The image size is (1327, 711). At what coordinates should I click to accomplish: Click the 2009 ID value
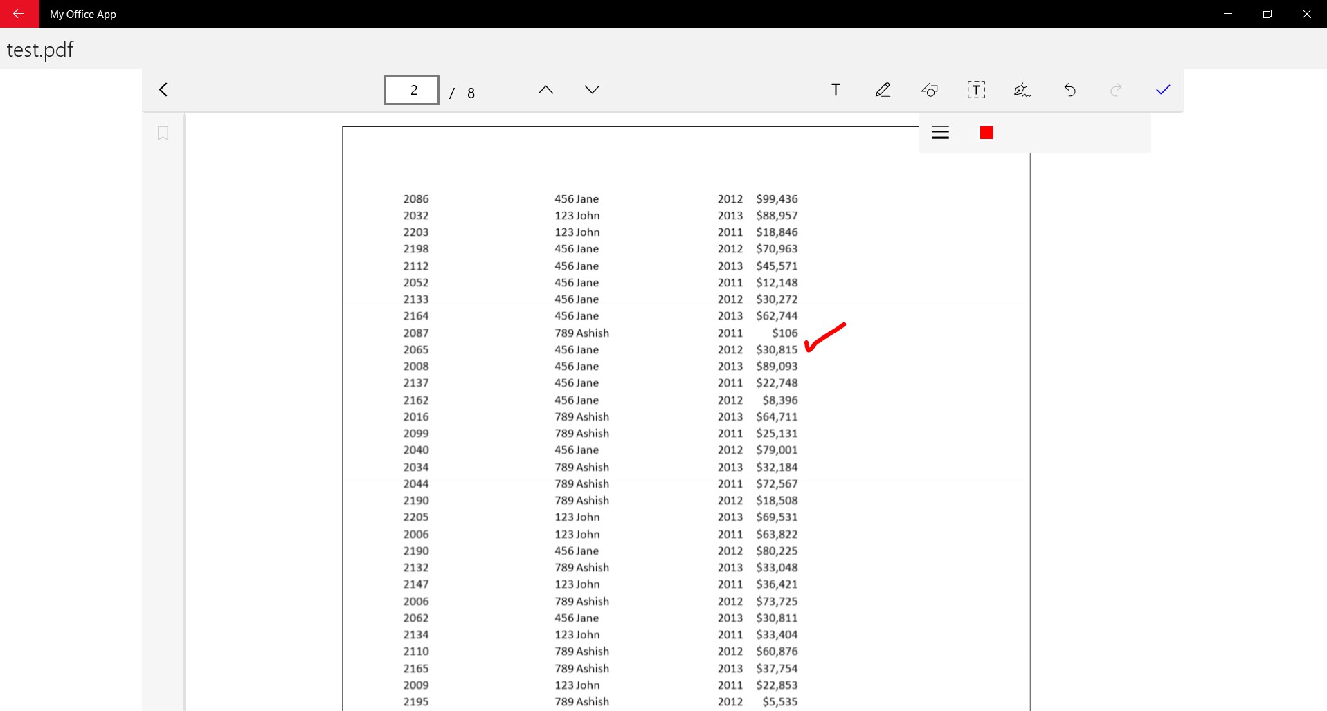[x=416, y=685]
